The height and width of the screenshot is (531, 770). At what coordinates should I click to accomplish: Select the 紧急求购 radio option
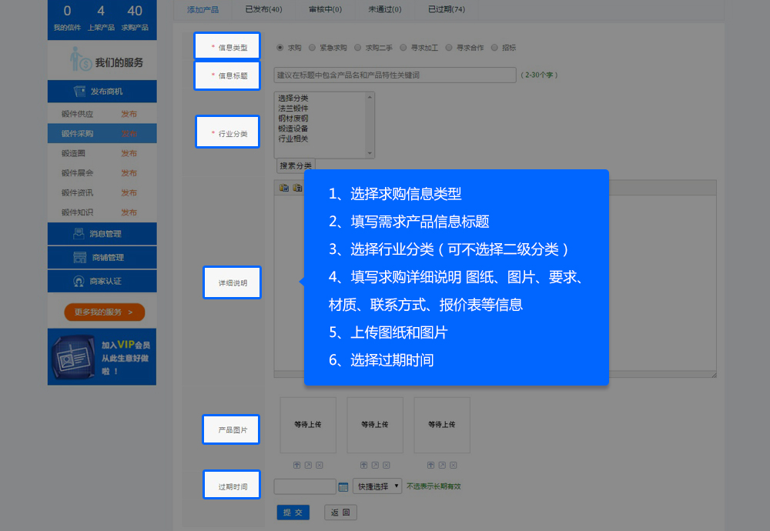pos(312,48)
